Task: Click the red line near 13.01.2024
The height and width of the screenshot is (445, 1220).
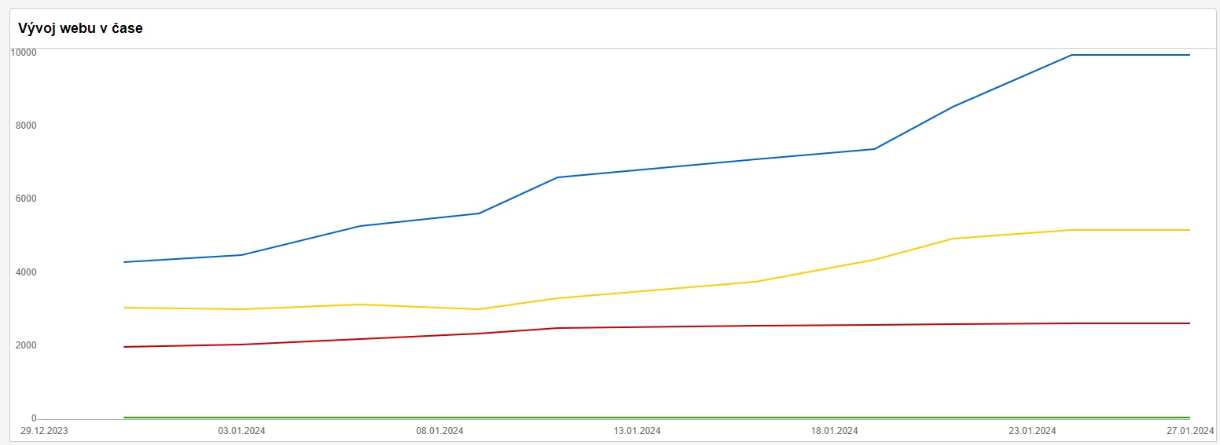Action: click(638, 326)
